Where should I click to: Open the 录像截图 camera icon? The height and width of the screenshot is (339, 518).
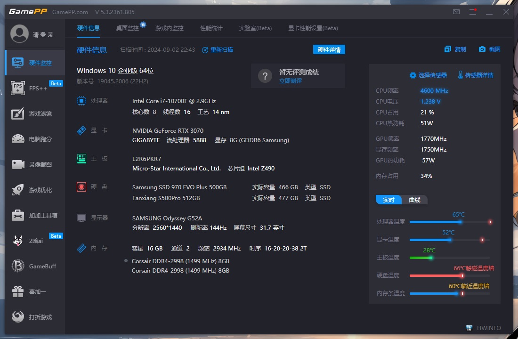[18, 164]
